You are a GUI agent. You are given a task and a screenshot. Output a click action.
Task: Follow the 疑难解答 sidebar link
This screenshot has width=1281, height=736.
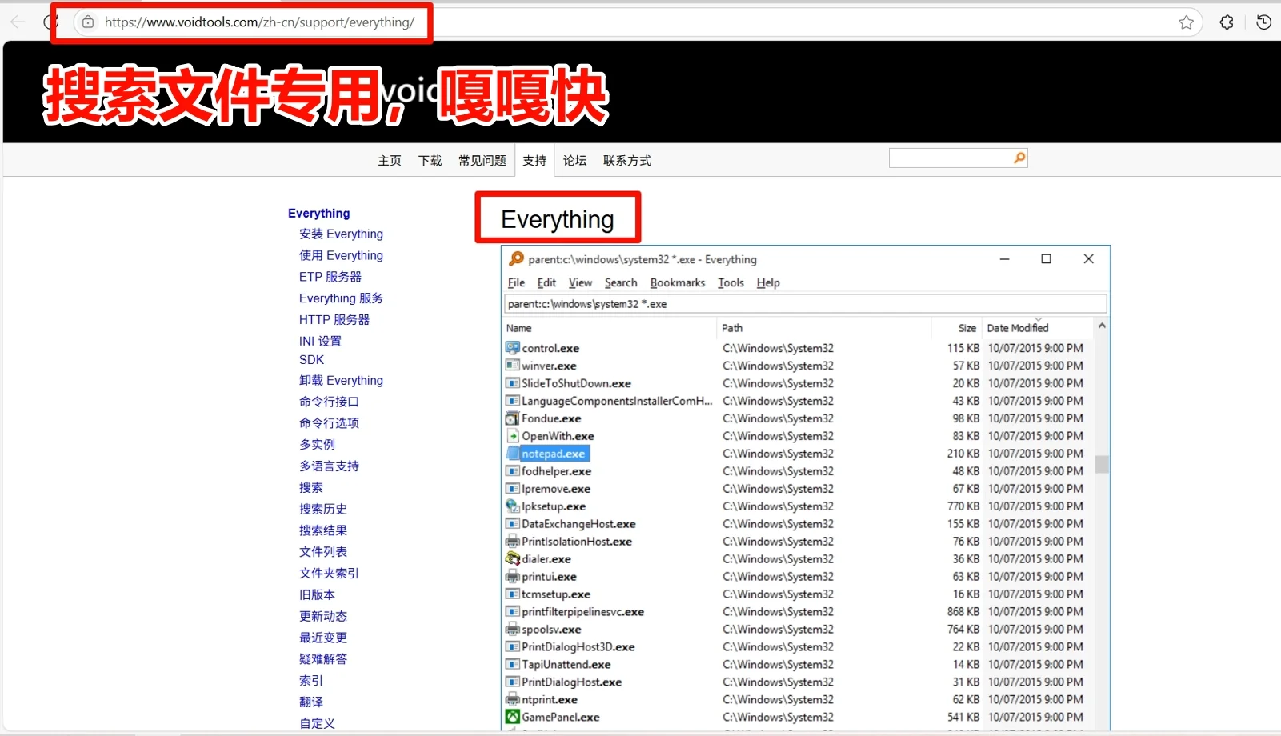click(x=323, y=658)
